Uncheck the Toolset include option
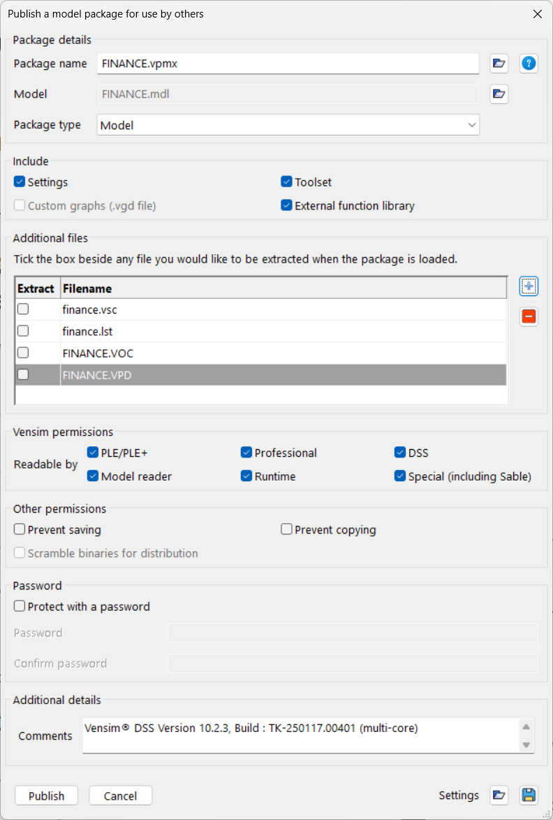The width and height of the screenshot is (553, 820). [x=286, y=182]
